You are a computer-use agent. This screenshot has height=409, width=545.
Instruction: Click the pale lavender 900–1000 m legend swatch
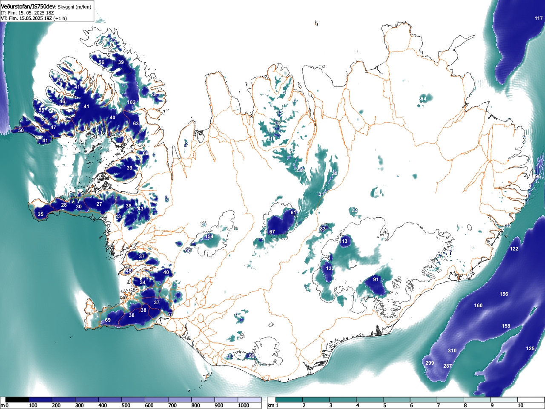[x=226, y=400]
